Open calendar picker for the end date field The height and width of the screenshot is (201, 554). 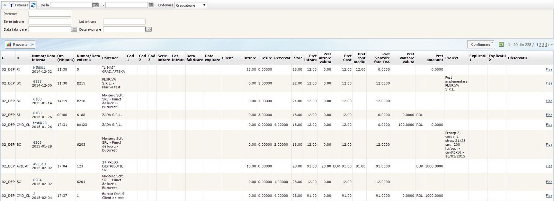click(151, 5)
